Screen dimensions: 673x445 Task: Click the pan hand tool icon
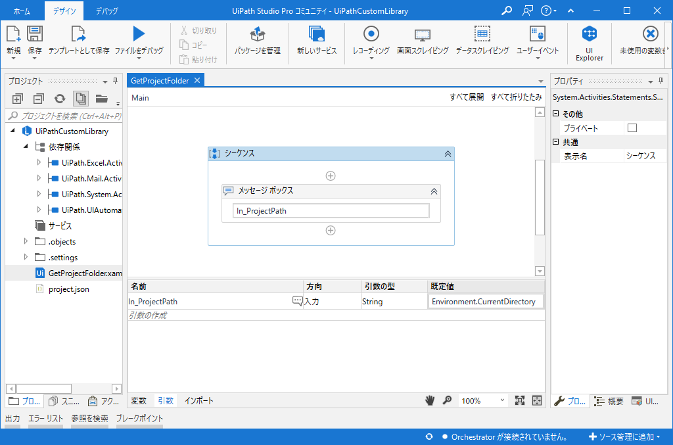coord(430,400)
